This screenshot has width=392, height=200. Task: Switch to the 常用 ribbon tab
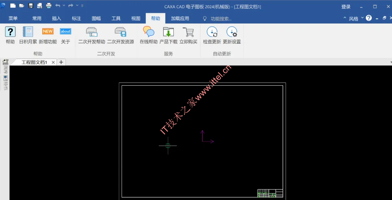coord(37,18)
